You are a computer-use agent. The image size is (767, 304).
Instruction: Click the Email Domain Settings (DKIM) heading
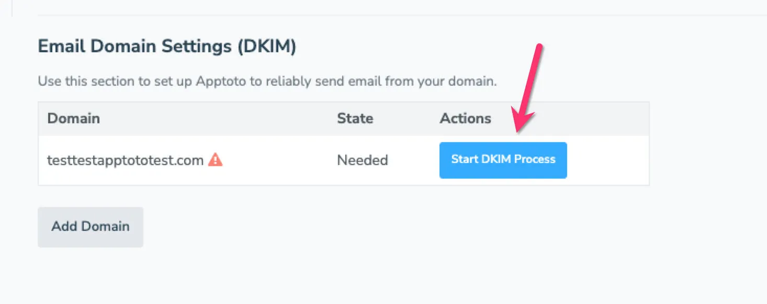click(x=166, y=46)
